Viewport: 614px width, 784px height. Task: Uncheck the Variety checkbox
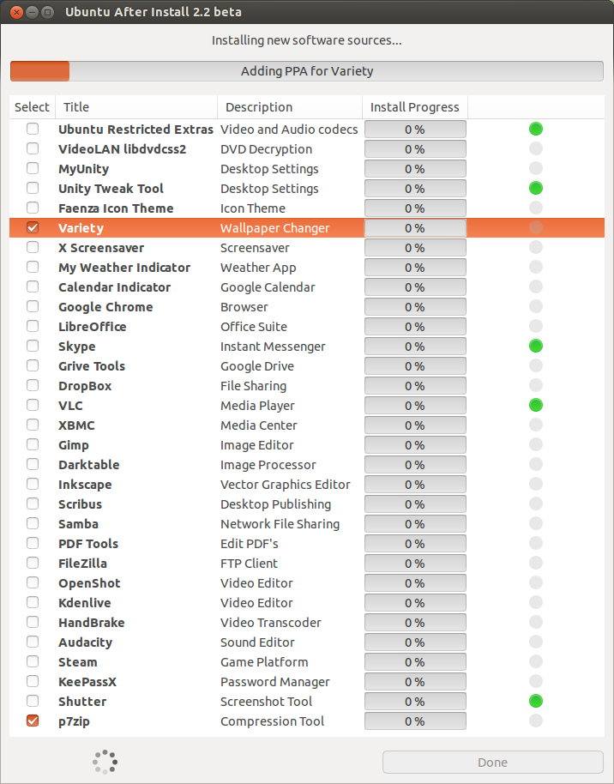click(33, 228)
